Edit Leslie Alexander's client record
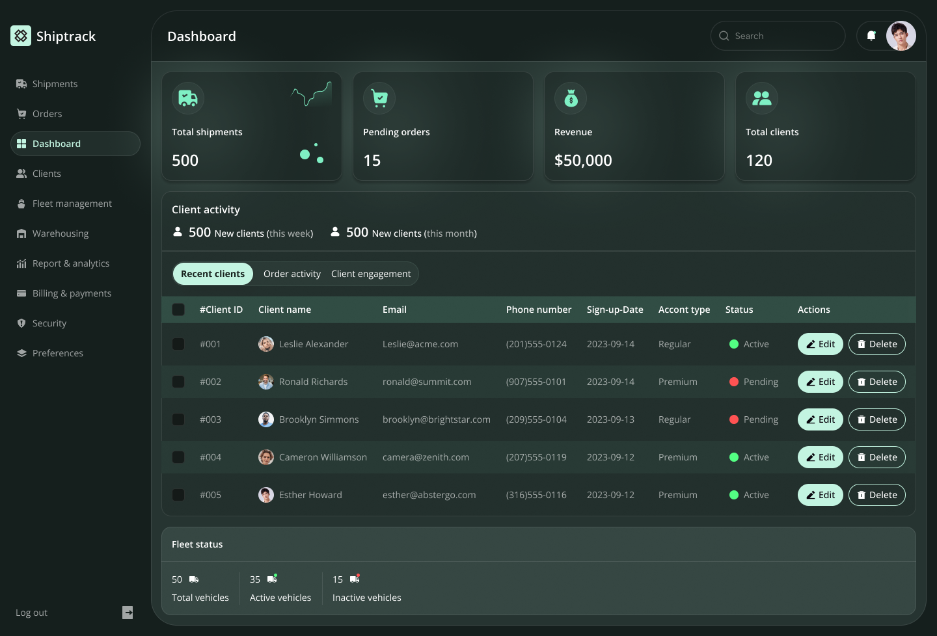Viewport: 937px width, 636px height. [820, 344]
